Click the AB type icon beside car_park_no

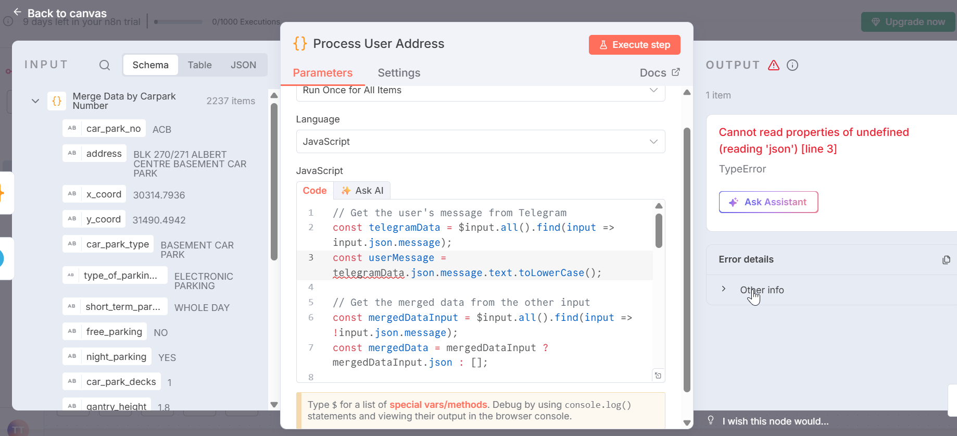pos(72,129)
